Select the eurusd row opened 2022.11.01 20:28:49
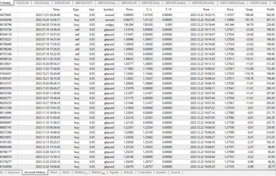This screenshot has width=276, height=176. click(138, 15)
